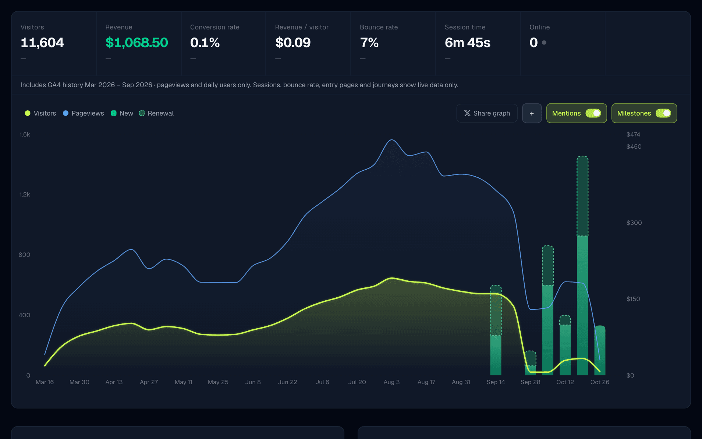The image size is (702, 439).
Task: Click the Revenue / visitor $0.09 value
Action: (293, 43)
